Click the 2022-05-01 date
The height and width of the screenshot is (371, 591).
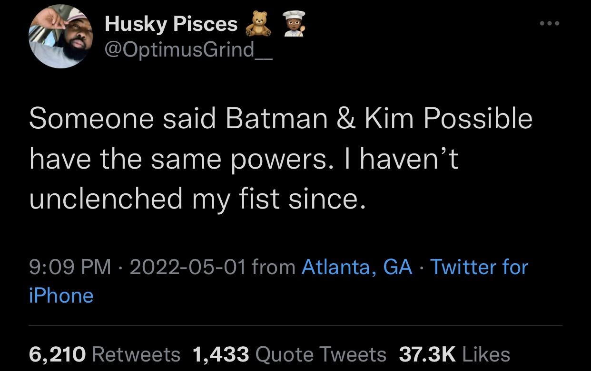pyautogui.click(x=187, y=267)
